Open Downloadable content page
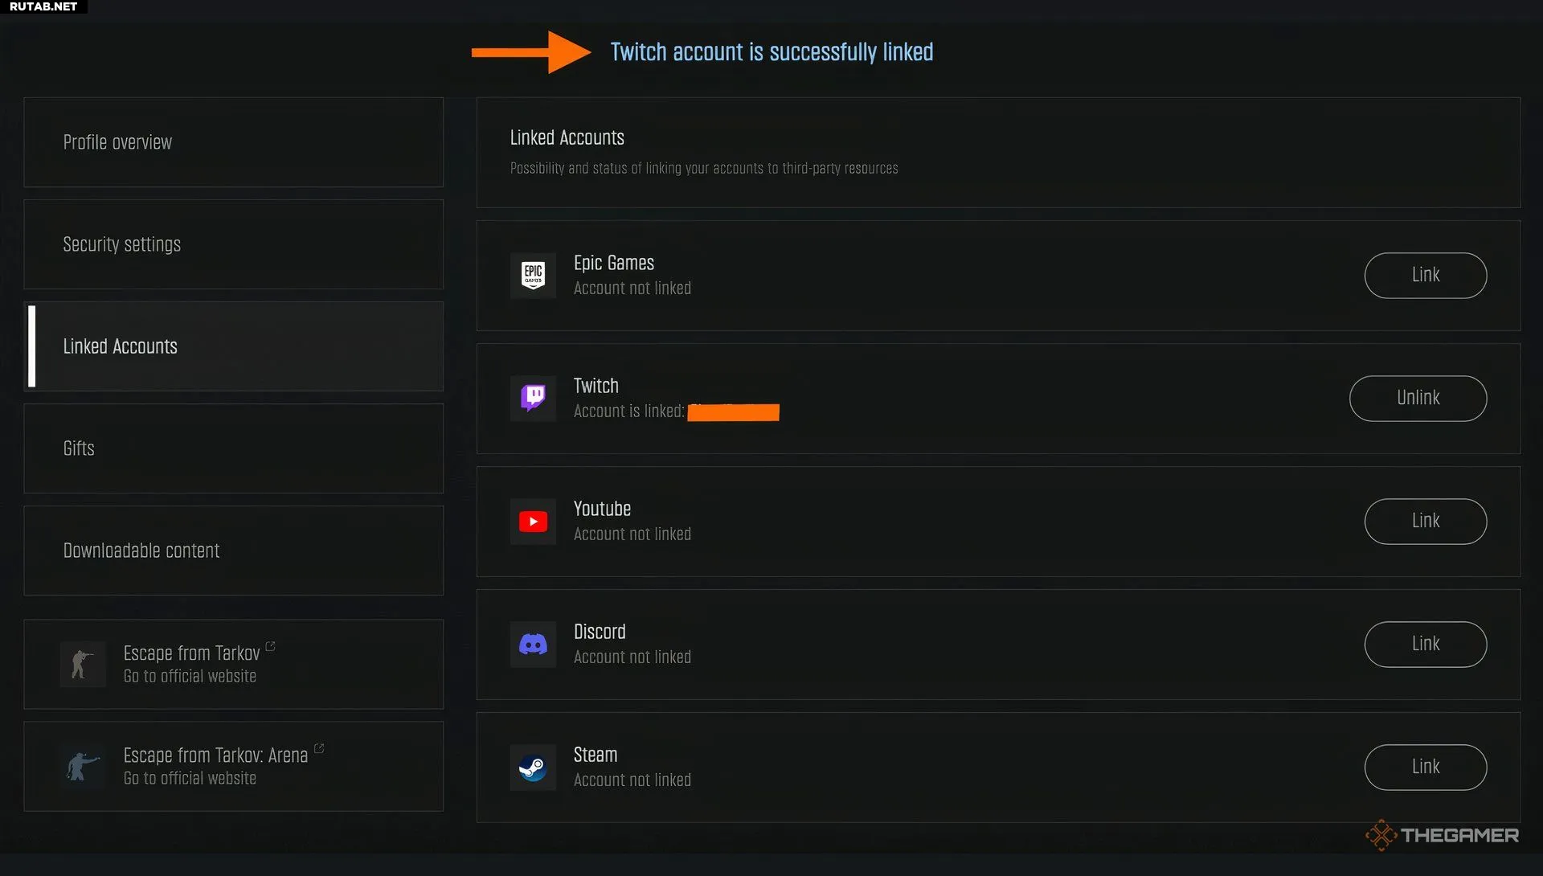This screenshot has width=1543, height=876. point(233,551)
